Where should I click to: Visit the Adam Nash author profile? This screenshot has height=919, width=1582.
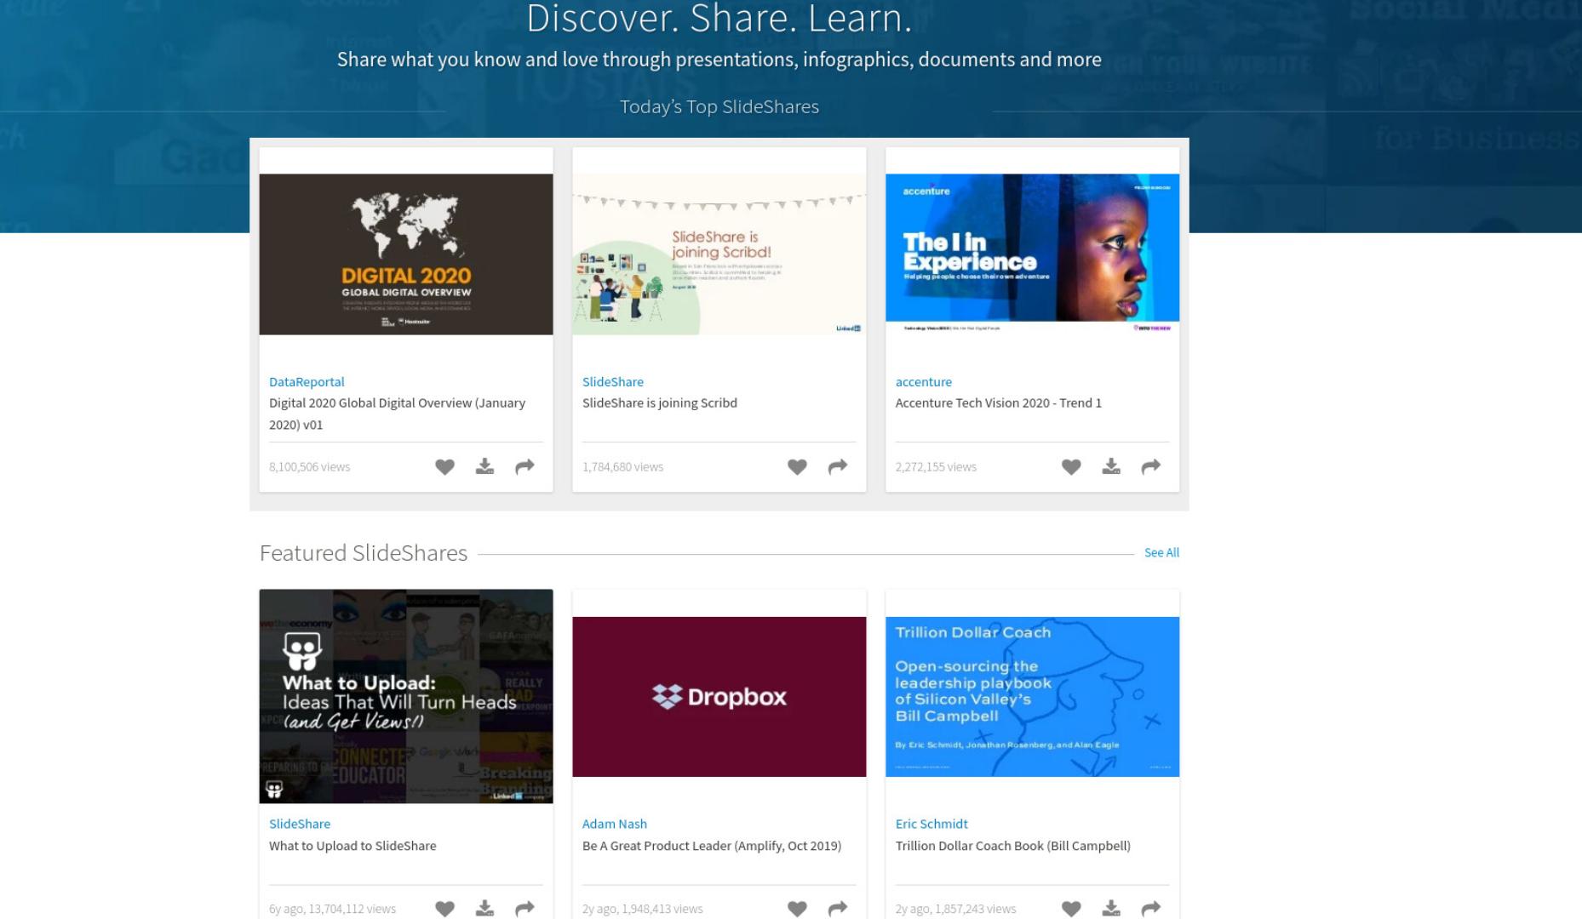tap(615, 824)
